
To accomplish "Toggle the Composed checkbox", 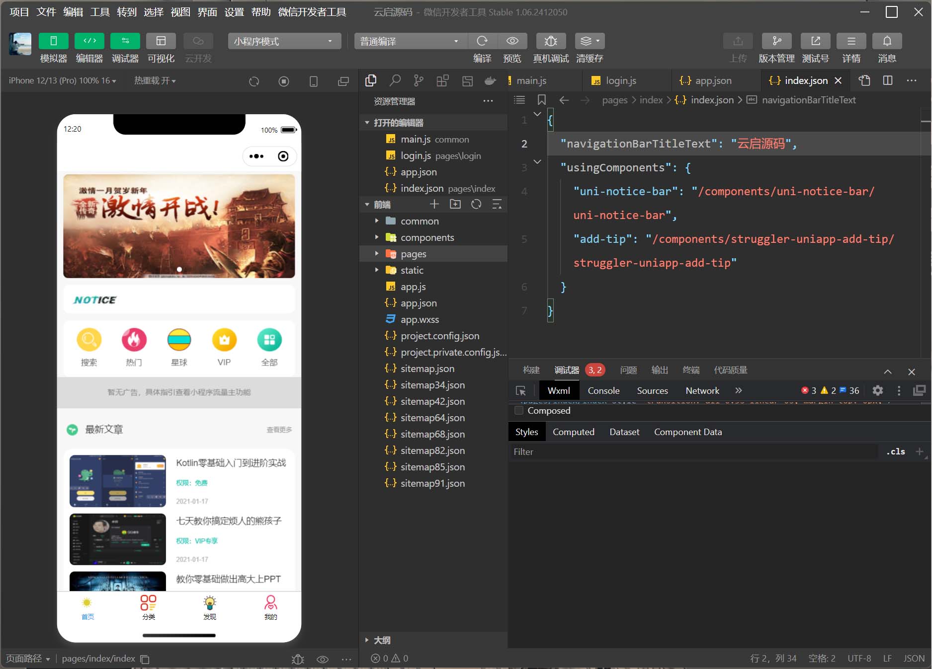I will coord(519,410).
